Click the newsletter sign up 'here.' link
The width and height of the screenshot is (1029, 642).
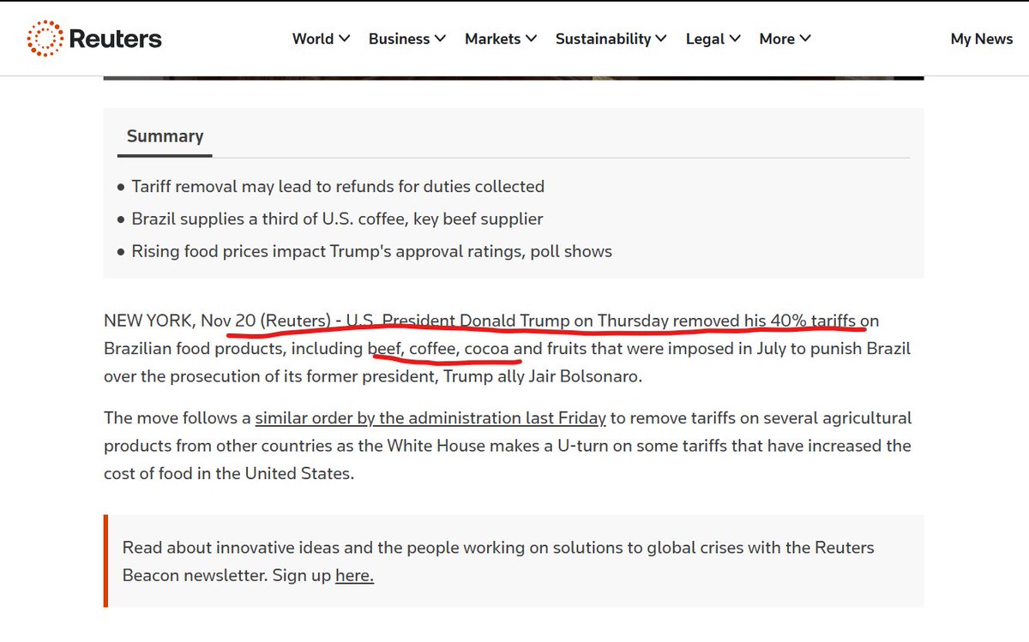pos(354,575)
